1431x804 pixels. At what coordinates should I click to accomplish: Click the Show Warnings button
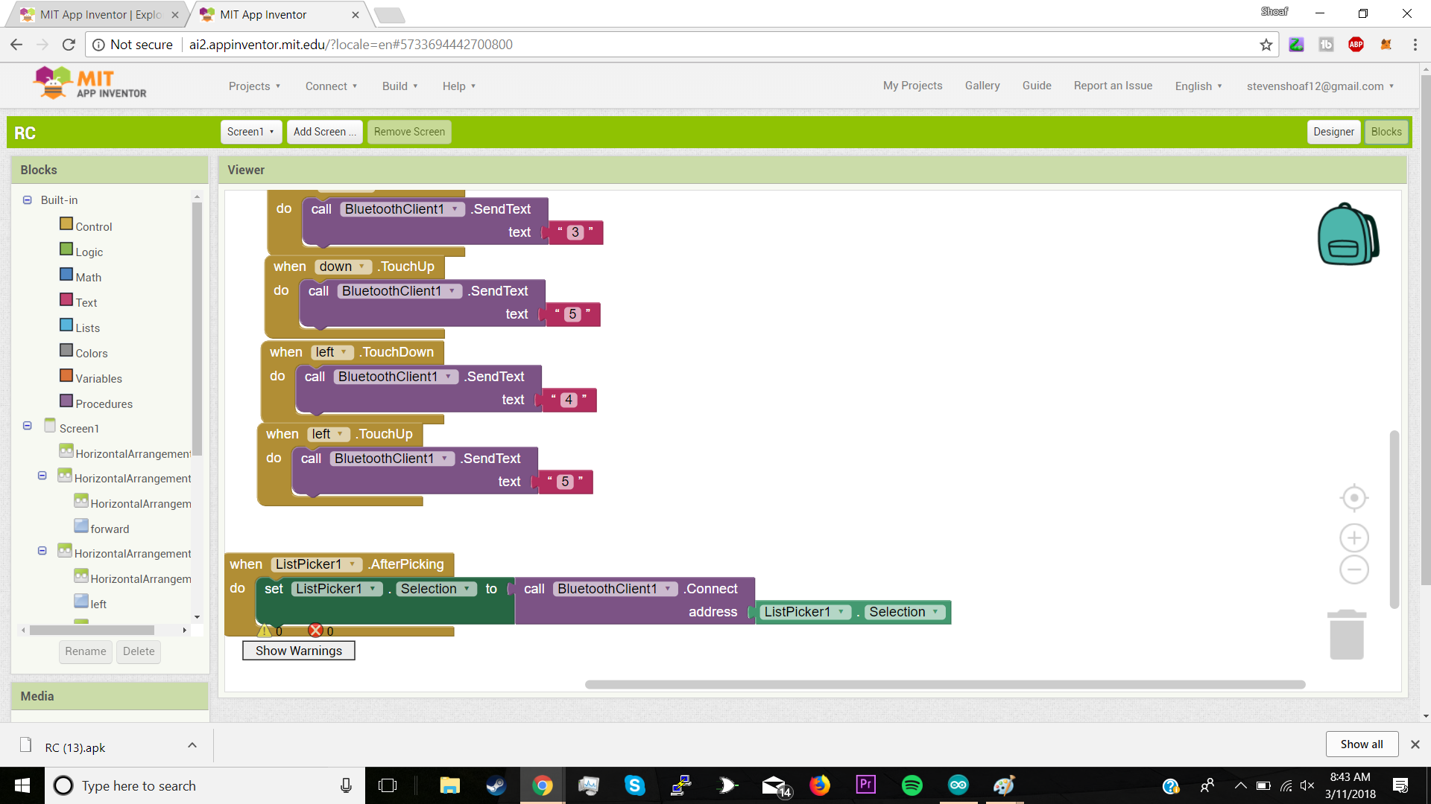coord(298,651)
